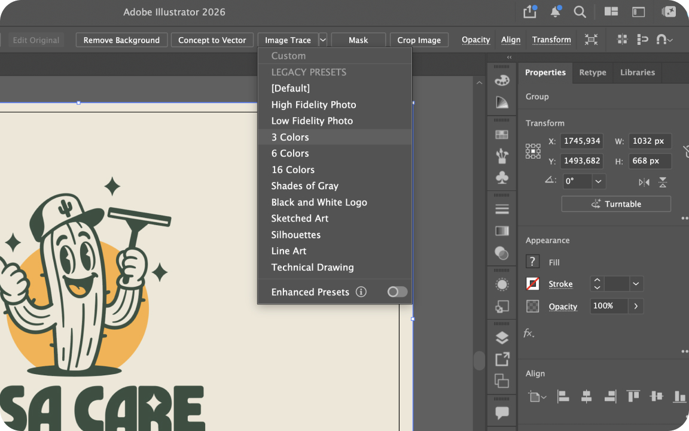689x431 pixels.
Task: Click the flip vertical icon
Action: tap(663, 182)
